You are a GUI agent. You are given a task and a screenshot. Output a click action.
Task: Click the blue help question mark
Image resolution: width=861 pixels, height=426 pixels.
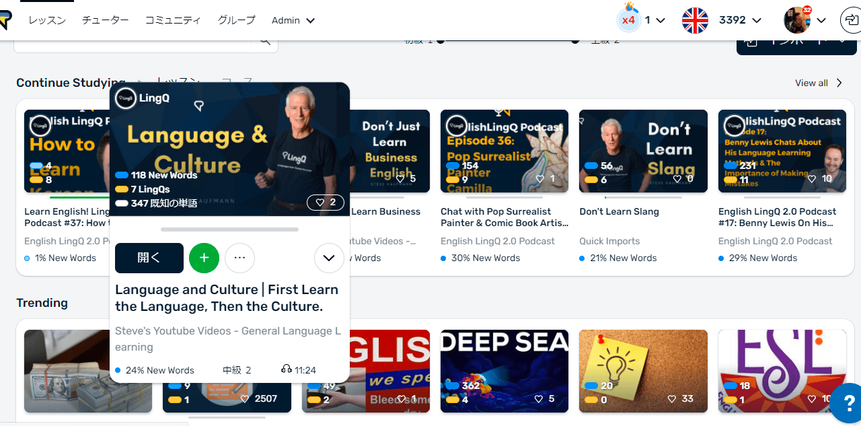pos(848,402)
